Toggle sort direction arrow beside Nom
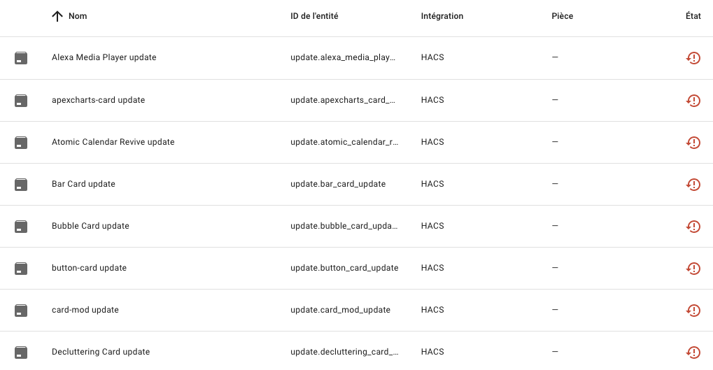This screenshot has width=713, height=370. click(57, 16)
